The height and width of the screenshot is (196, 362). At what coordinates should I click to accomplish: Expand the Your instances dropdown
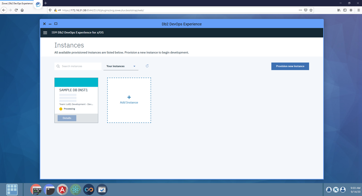[x=121, y=66]
